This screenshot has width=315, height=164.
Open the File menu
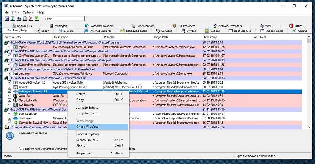click(x=6, y=12)
